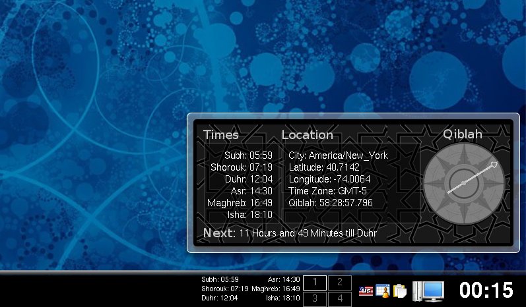Switch to virtual desktop 1

315,283
